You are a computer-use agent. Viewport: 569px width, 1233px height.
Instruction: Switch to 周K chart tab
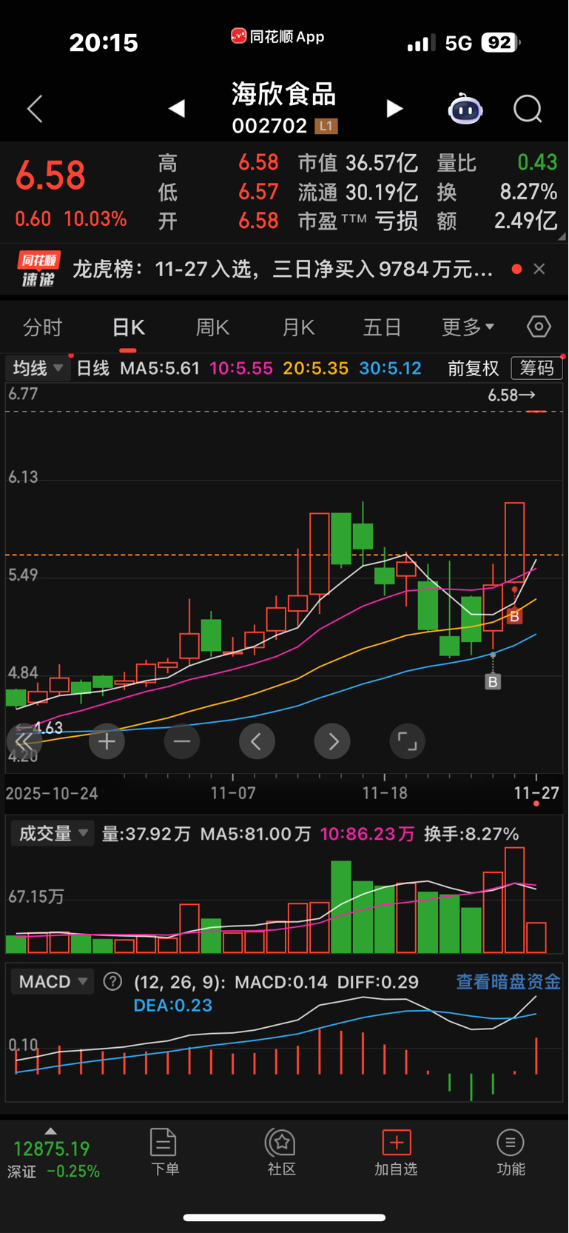coord(212,327)
